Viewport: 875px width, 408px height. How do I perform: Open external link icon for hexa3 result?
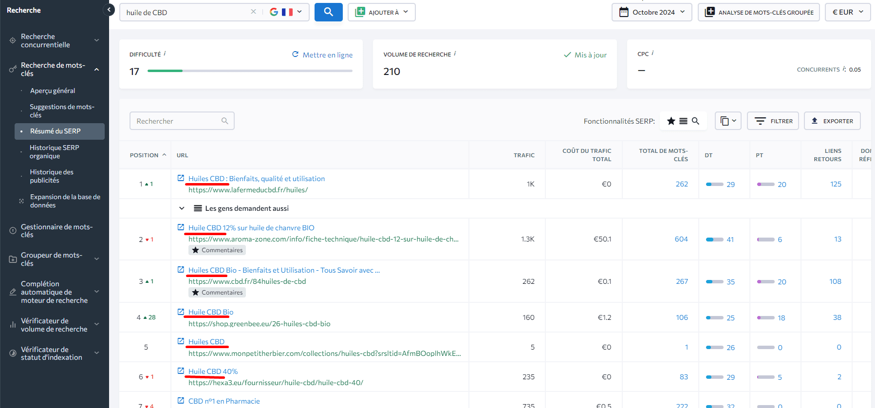(181, 371)
